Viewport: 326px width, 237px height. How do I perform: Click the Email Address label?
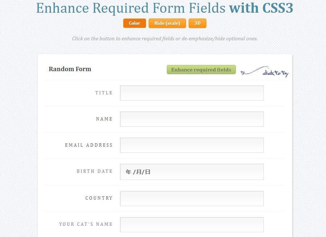[89, 145]
